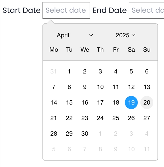Viewport: 164px width, 167px height.
Task: Click the greyed-out May 1 date
Action: (x=100, y=134)
